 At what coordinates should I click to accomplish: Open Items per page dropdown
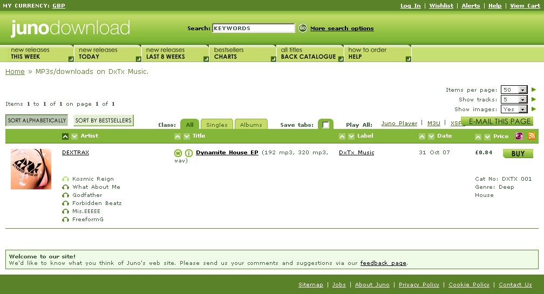(514, 90)
